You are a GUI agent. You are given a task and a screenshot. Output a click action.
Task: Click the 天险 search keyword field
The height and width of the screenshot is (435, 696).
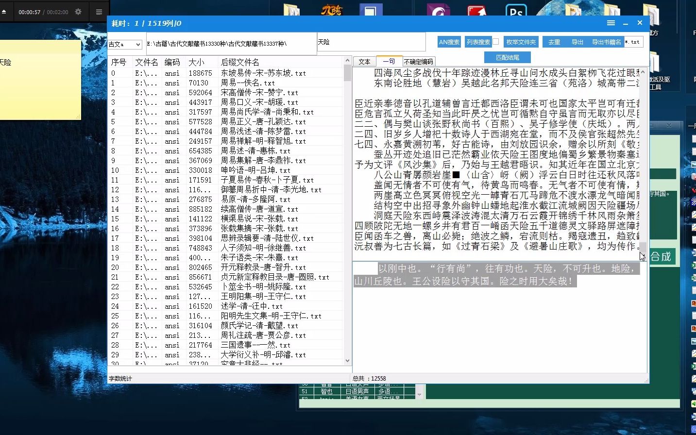(x=372, y=43)
